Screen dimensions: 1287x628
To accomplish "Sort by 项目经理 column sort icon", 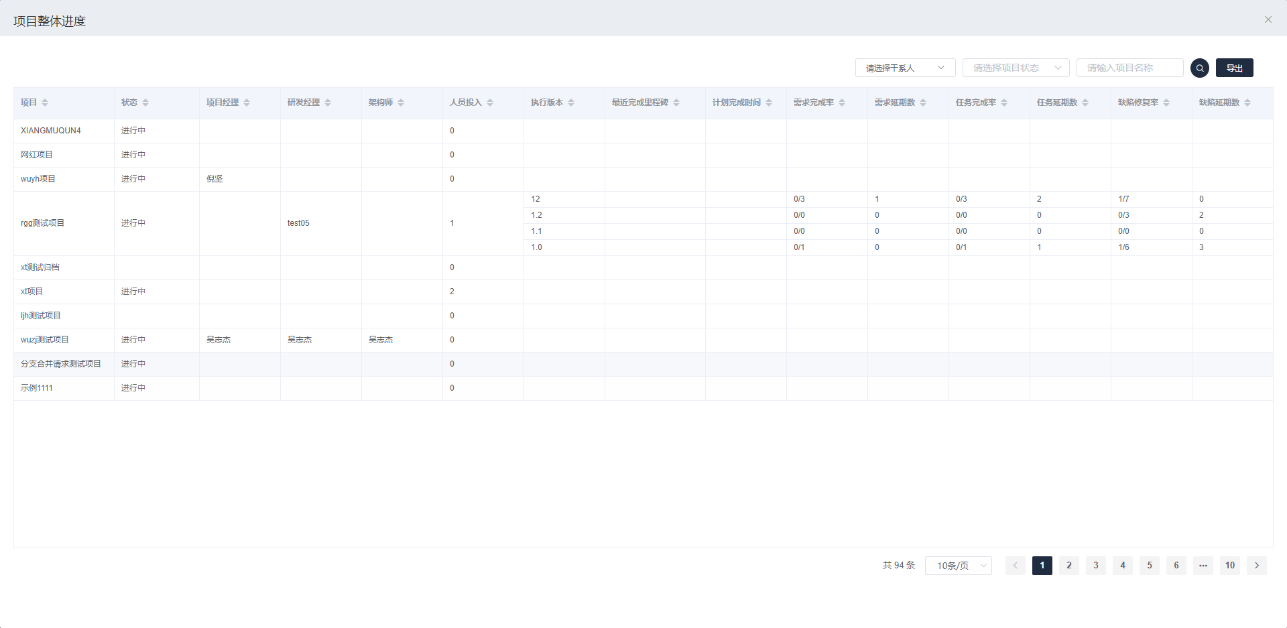I will coord(247,103).
